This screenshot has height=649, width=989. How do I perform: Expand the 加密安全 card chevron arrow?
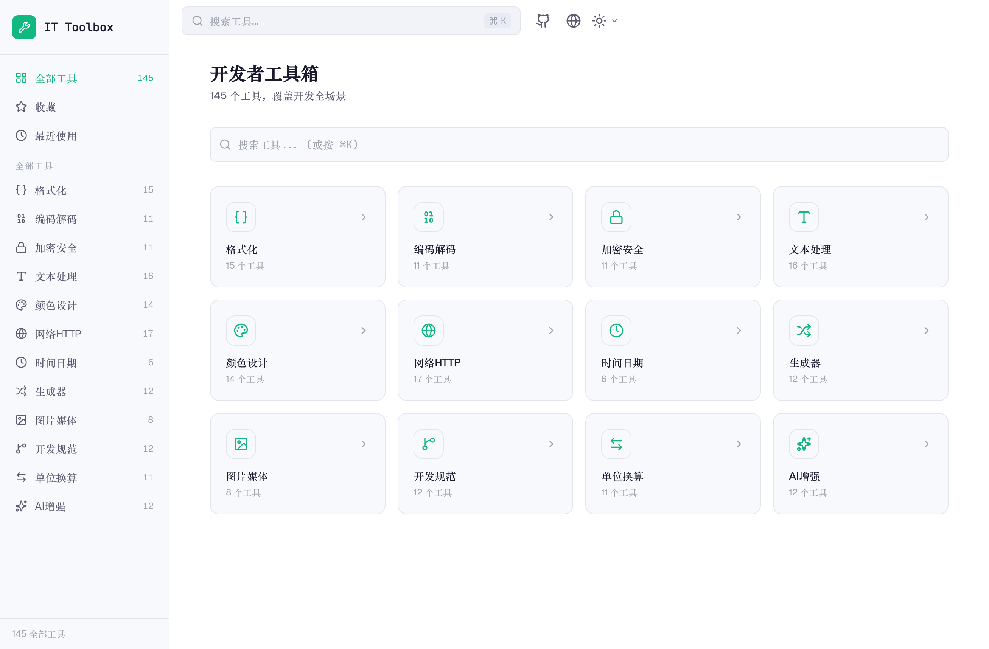(x=739, y=217)
